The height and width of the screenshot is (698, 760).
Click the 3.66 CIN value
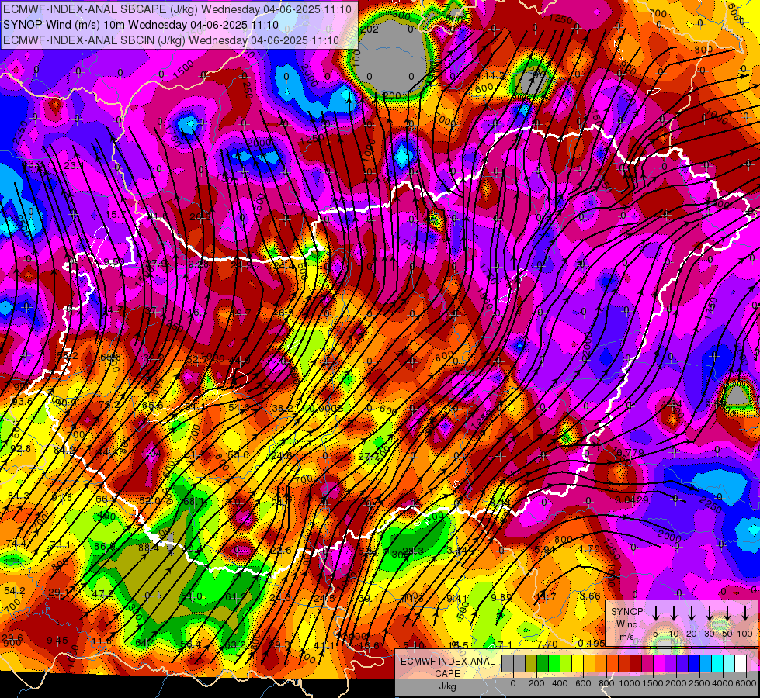pyautogui.click(x=590, y=596)
